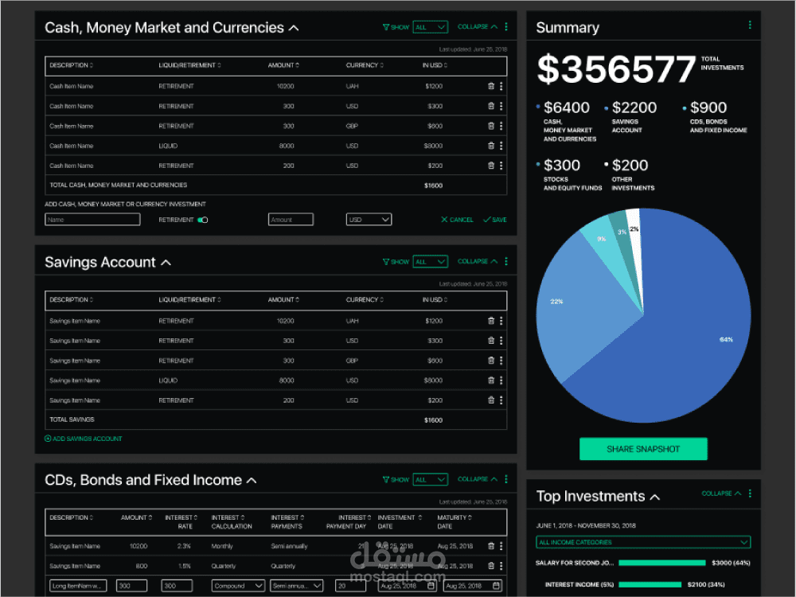The image size is (796, 597).
Task: Open the SHOW ALL dropdown in Cash section
Action: [431, 27]
